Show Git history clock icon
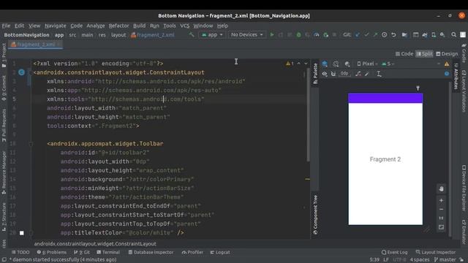This screenshot has width=468, height=263. tap(385, 35)
